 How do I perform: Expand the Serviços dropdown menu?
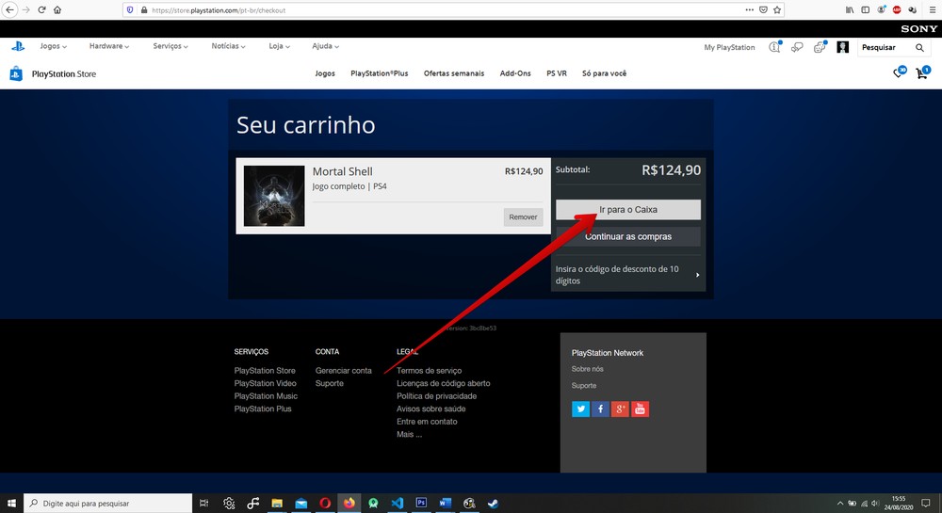(x=171, y=46)
